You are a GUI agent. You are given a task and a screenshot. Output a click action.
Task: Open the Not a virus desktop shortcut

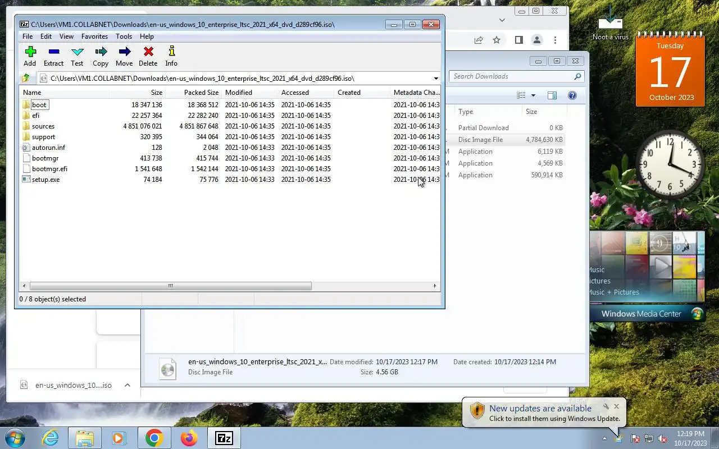point(611,24)
